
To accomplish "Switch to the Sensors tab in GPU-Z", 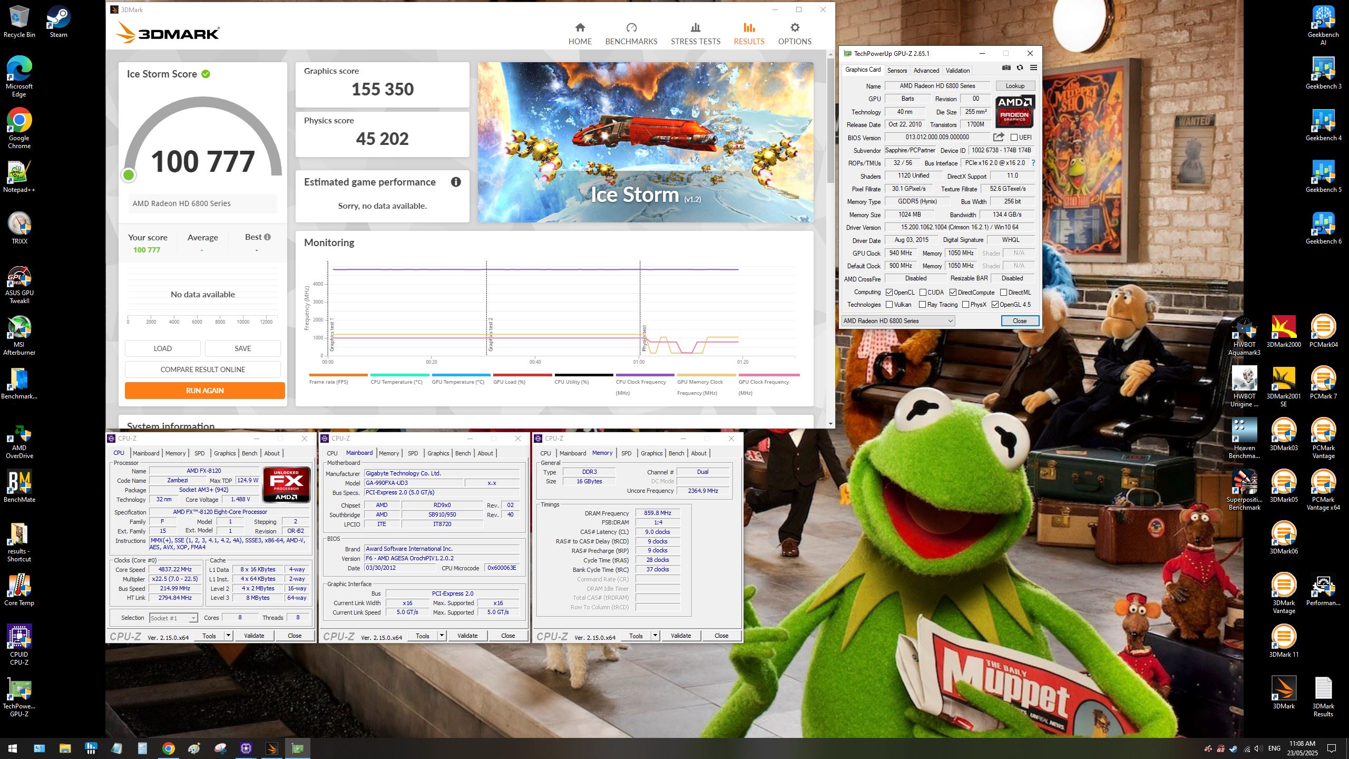I will (x=897, y=70).
